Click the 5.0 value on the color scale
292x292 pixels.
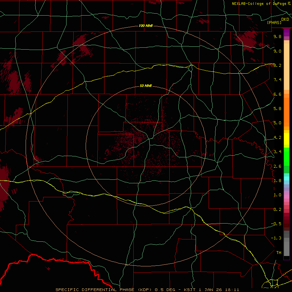click(277, 123)
